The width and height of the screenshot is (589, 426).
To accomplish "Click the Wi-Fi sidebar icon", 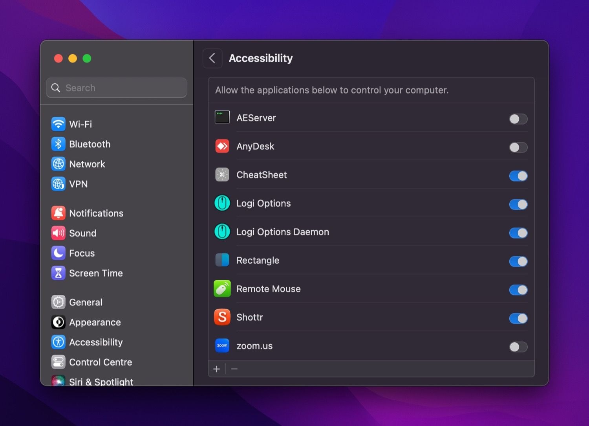I will 59,124.
